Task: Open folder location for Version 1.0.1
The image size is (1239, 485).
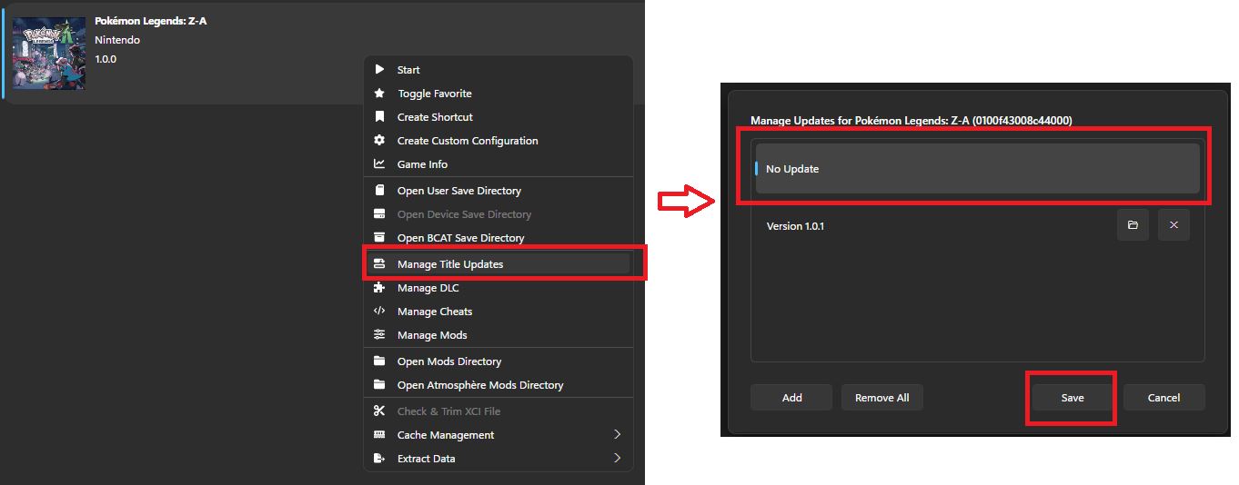Action: [x=1133, y=225]
